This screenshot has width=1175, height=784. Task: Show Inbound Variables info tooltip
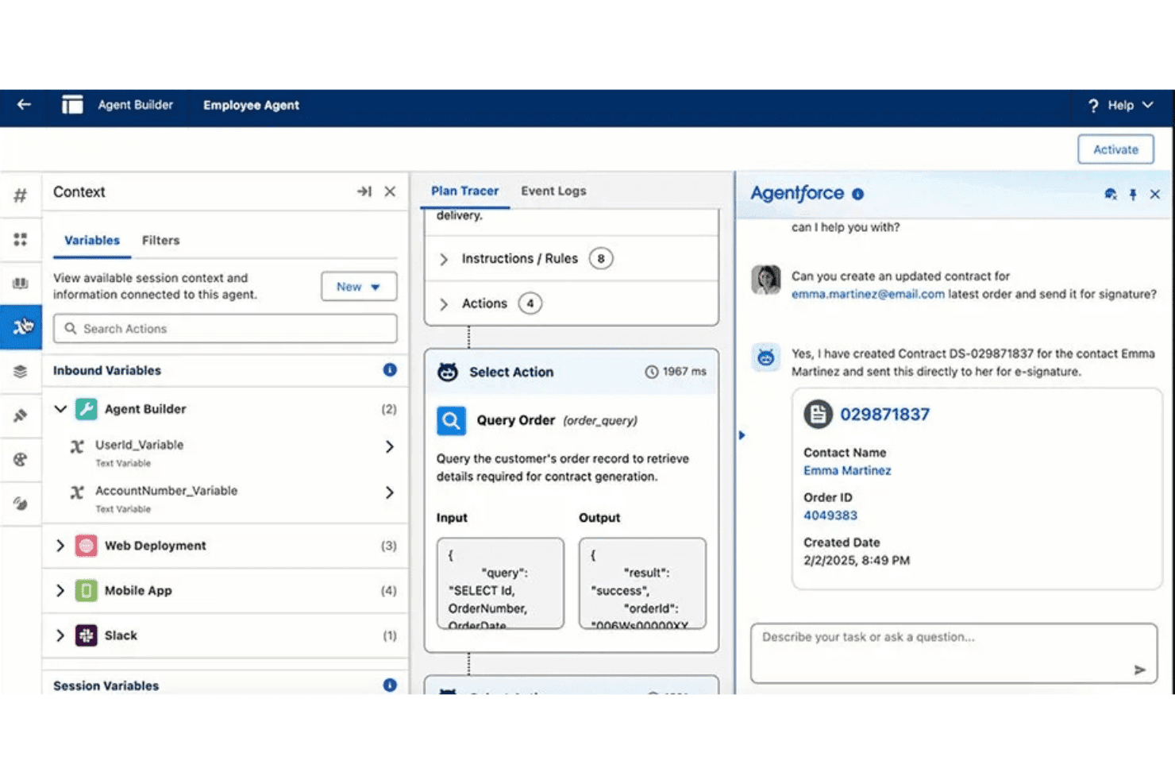pyautogui.click(x=390, y=369)
